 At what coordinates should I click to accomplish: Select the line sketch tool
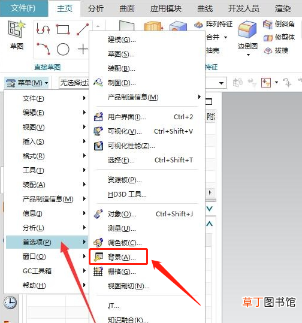83,29
